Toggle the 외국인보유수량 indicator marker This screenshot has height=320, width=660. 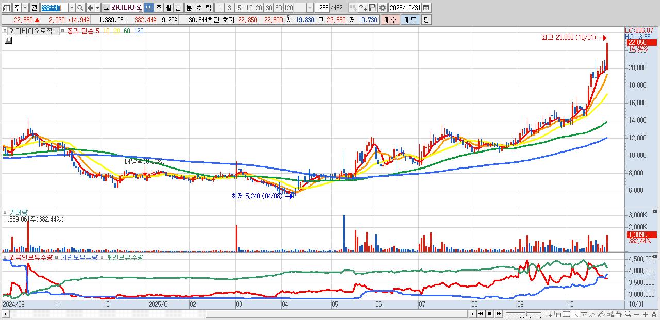tap(6, 257)
